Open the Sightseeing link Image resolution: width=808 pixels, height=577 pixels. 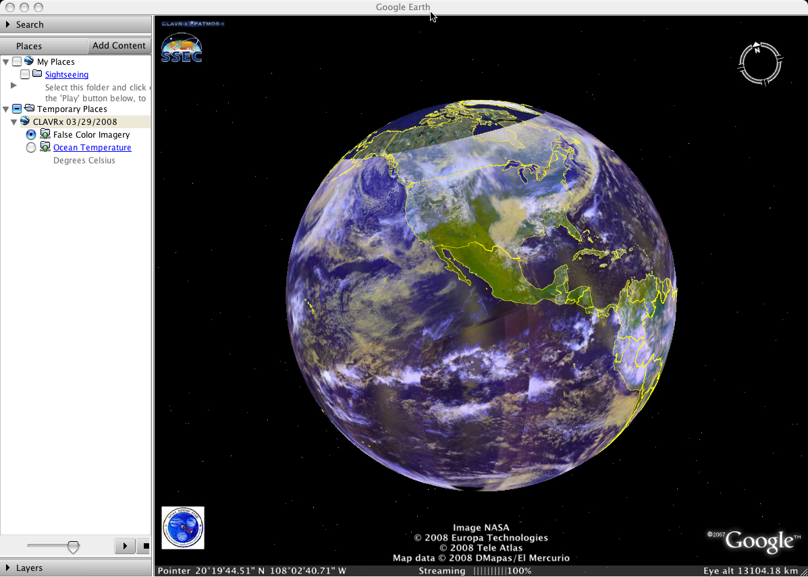pos(66,75)
